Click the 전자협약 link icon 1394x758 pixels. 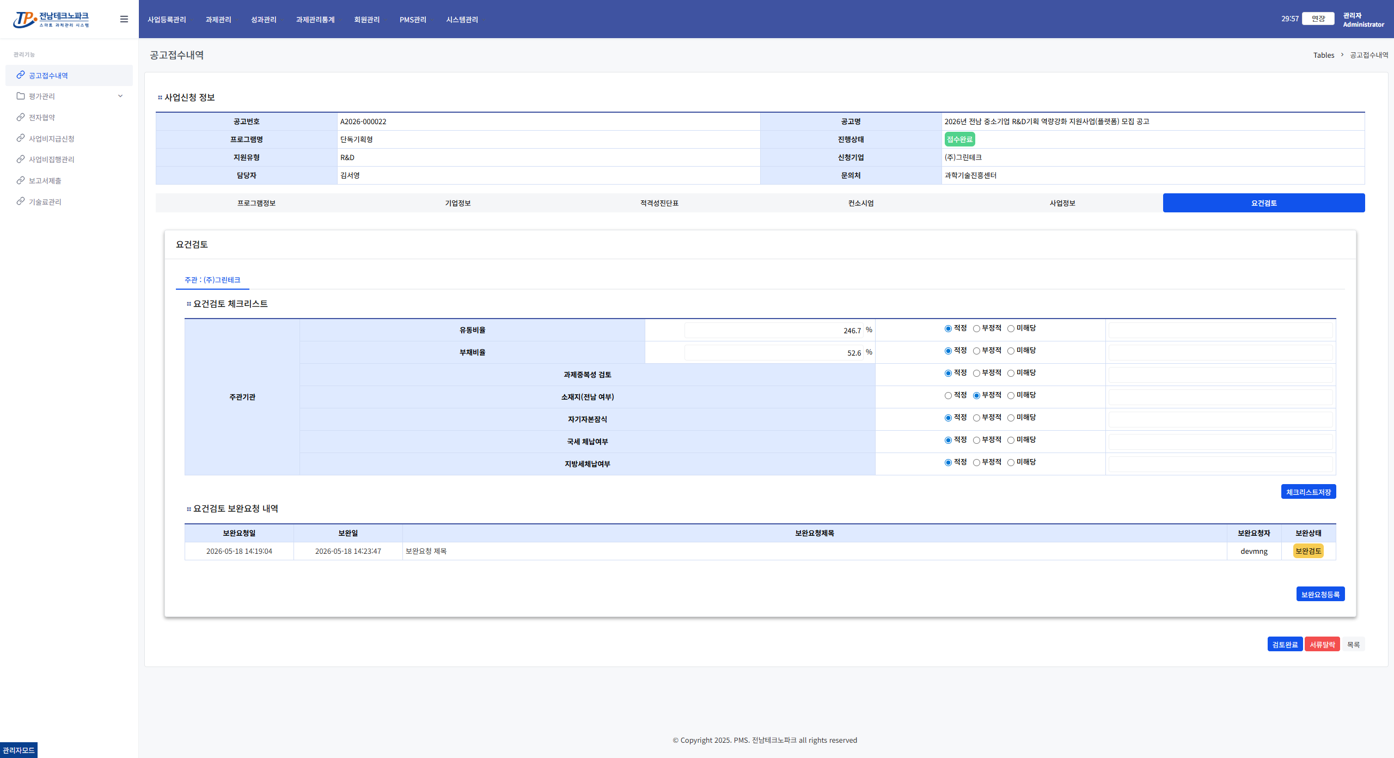pos(21,117)
